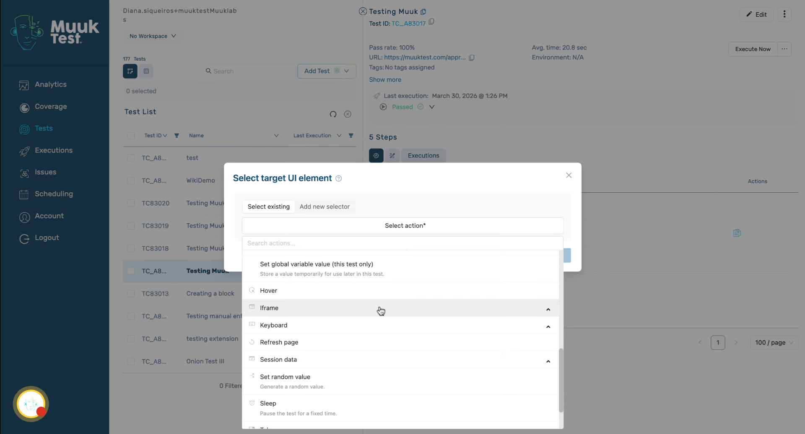This screenshot has width=805, height=434.
Task: Filter by Last Execution funnel icon
Action: pyautogui.click(x=351, y=136)
